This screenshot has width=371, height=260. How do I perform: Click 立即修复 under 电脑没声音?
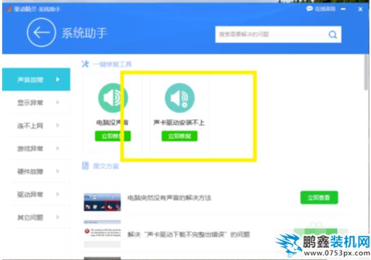[x=112, y=136]
